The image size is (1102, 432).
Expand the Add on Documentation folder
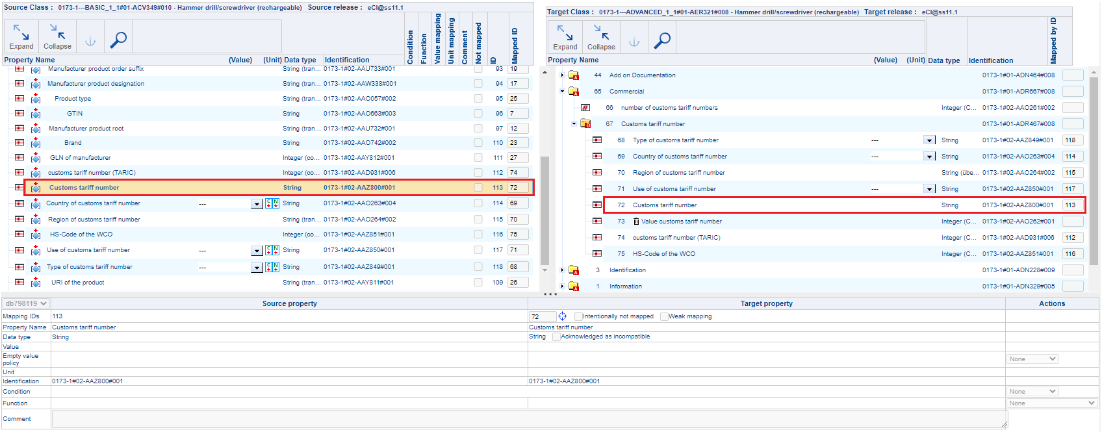point(563,75)
